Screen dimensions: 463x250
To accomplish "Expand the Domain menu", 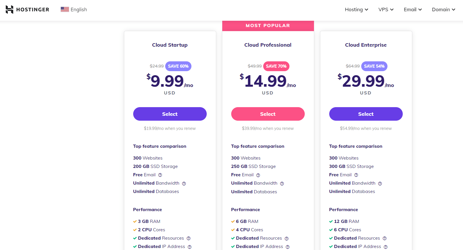I will click(444, 10).
